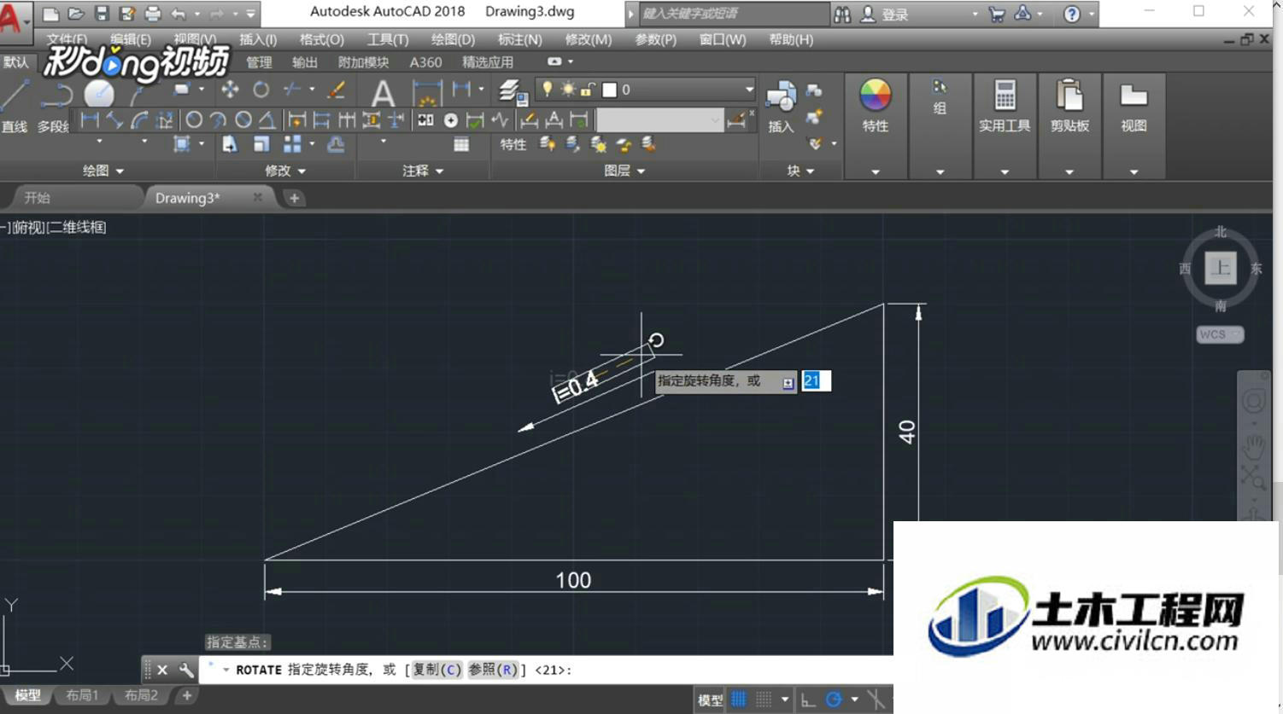The width and height of the screenshot is (1283, 714).
Task: Click the table icon in the annotation panel
Action: click(x=461, y=144)
